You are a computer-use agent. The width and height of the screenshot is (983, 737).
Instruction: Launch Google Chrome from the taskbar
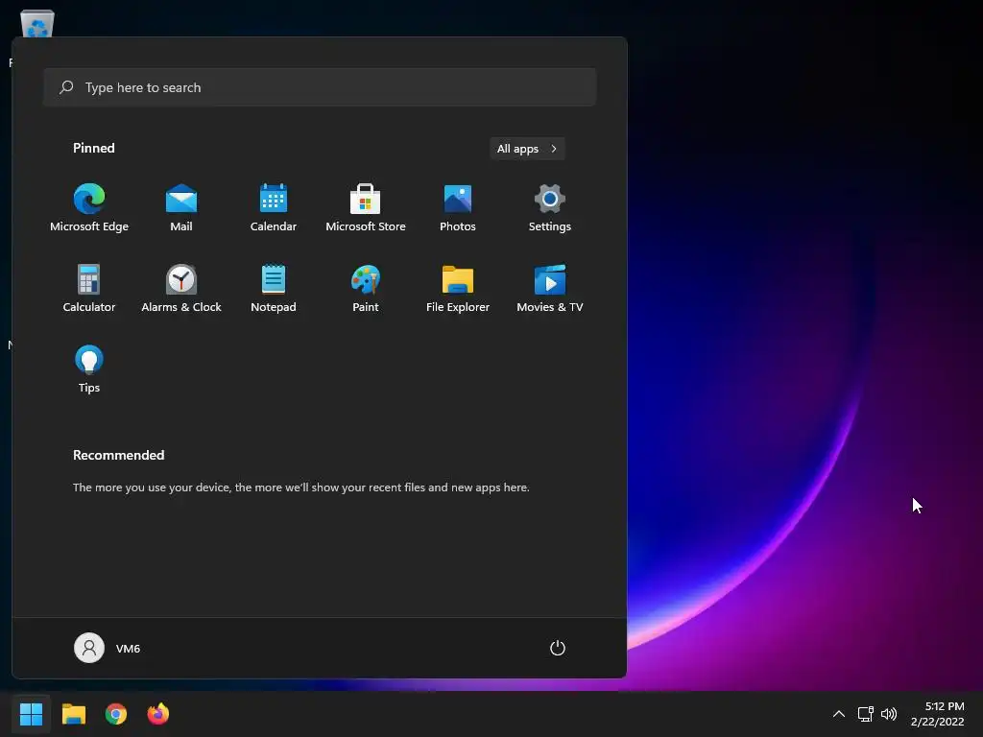pyautogui.click(x=116, y=714)
